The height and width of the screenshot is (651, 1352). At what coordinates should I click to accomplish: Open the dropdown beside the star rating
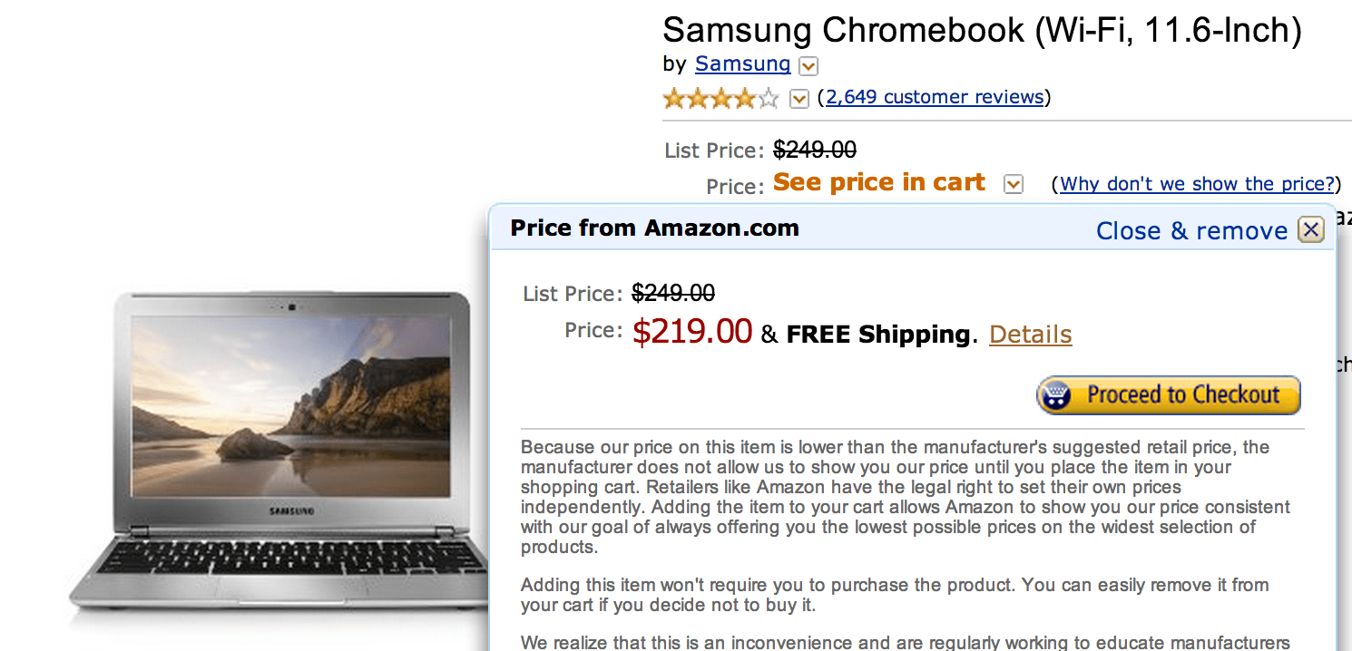point(798,98)
